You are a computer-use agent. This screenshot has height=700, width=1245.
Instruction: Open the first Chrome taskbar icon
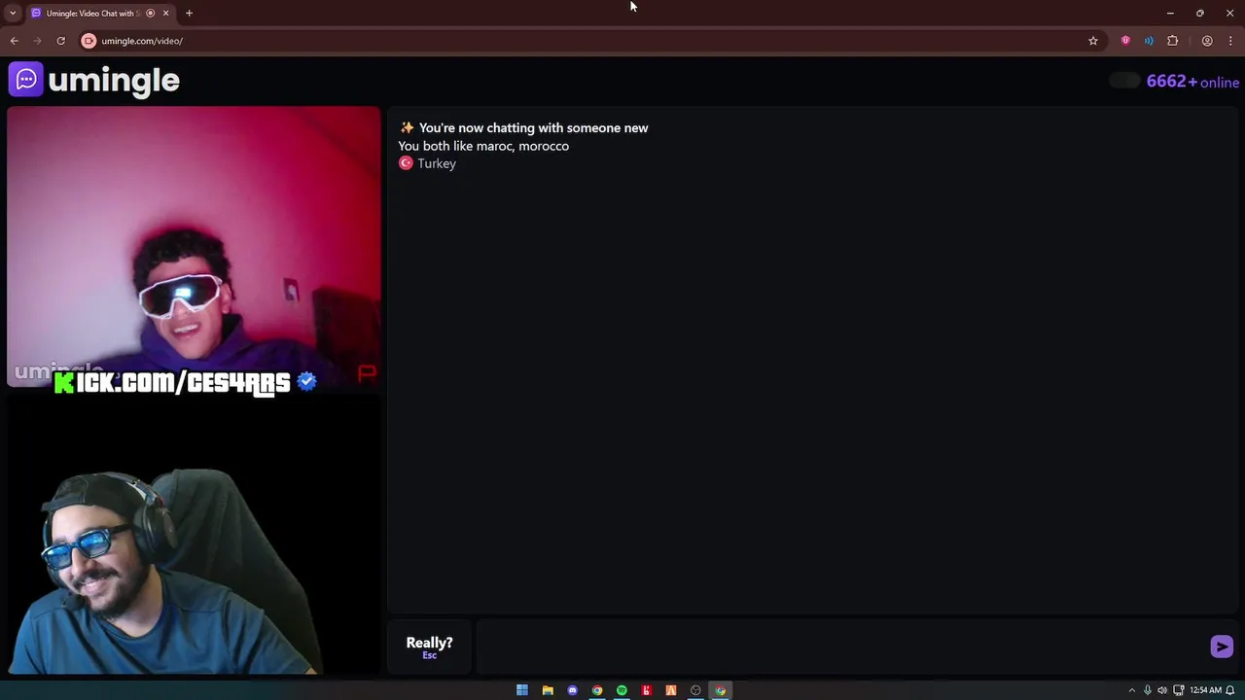pyautogui.click(x=597, y=690)
